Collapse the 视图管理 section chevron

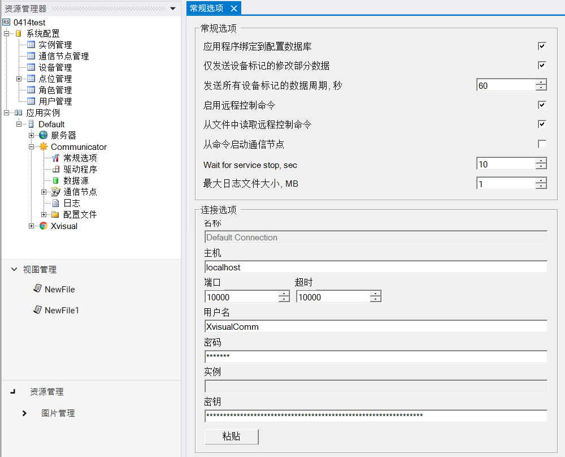[14, 269]
